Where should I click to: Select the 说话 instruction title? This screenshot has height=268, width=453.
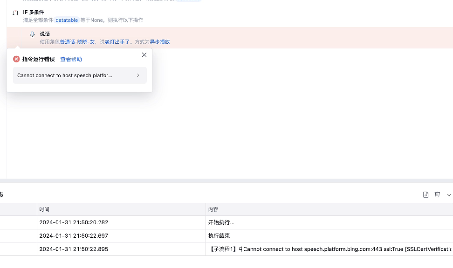pyautogui.click(x=45, y=34)
